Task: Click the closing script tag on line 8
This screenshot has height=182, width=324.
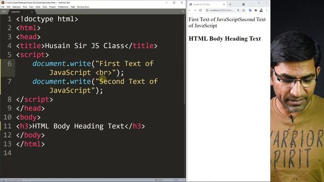Action: tap(34, 100)
